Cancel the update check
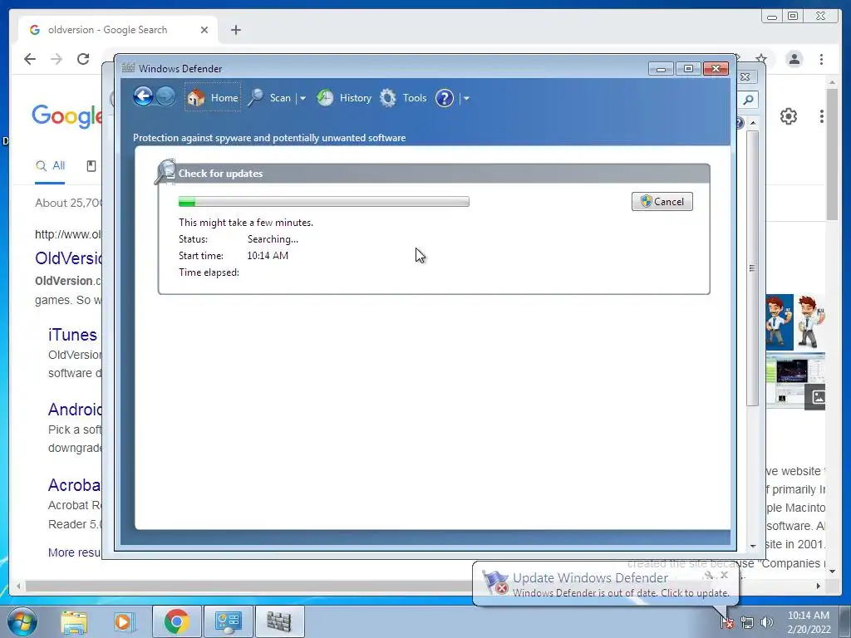The width and height of the screenshot is (851, 638). (662, 201)
